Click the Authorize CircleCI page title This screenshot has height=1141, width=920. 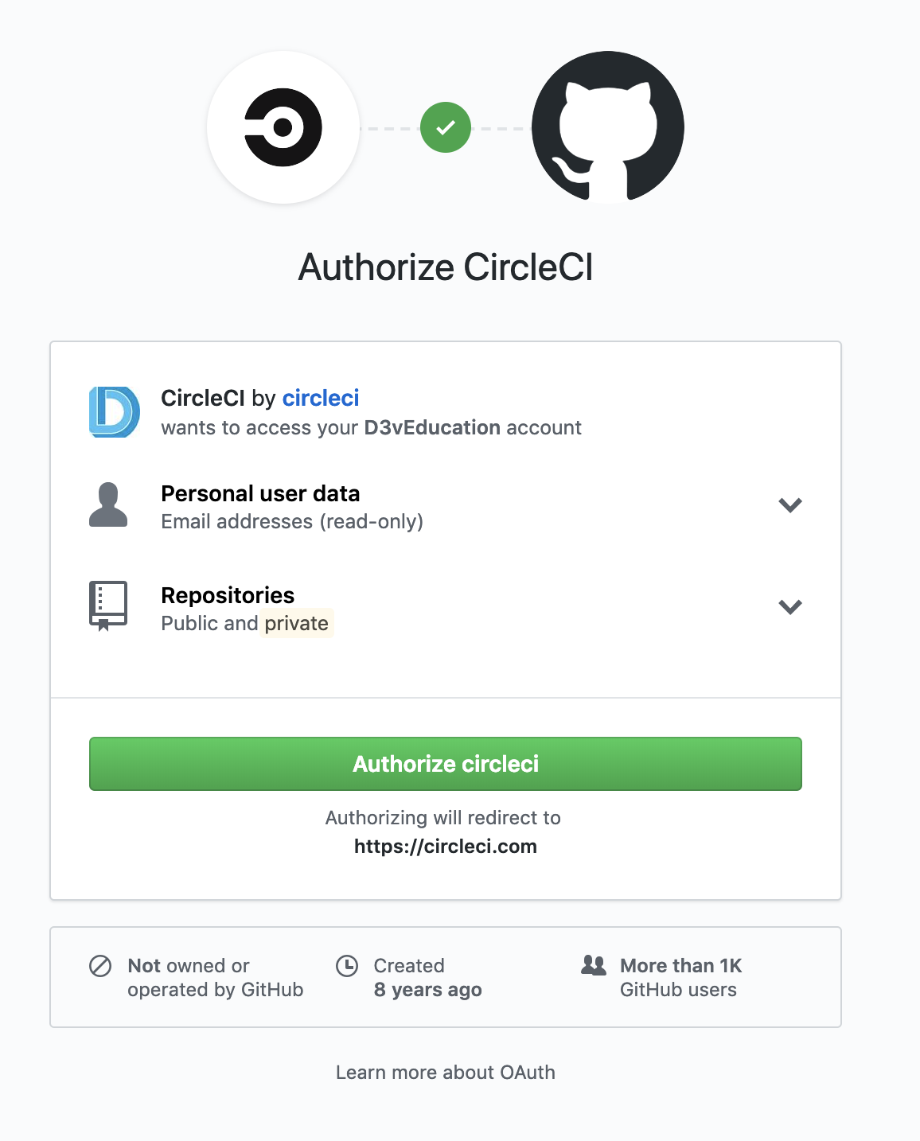(x=446, y=267)
